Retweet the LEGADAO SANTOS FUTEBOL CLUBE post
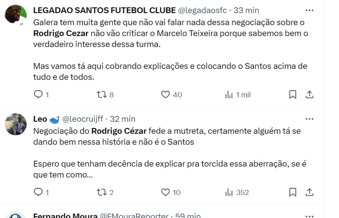Screen dimensions: 339x218 click(101, 95)
